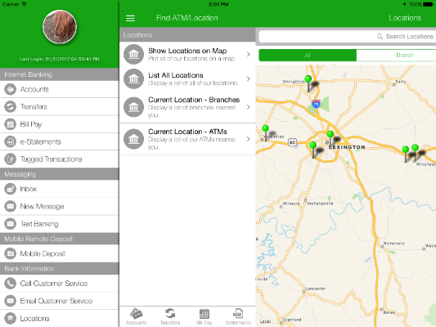
Task: Tap the Statements icon in bottom bar
Action: (x=238, y=314)
